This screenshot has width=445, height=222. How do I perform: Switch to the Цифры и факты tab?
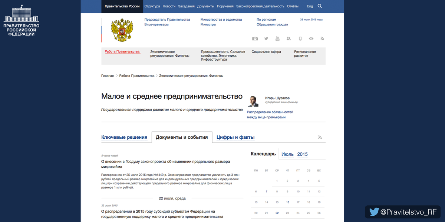(x=235, y=137)
